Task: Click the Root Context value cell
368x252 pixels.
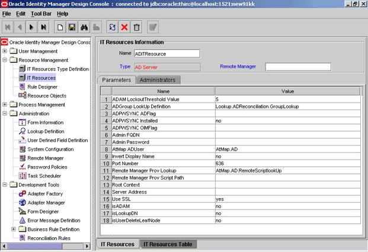Action: tap(288, 185)
